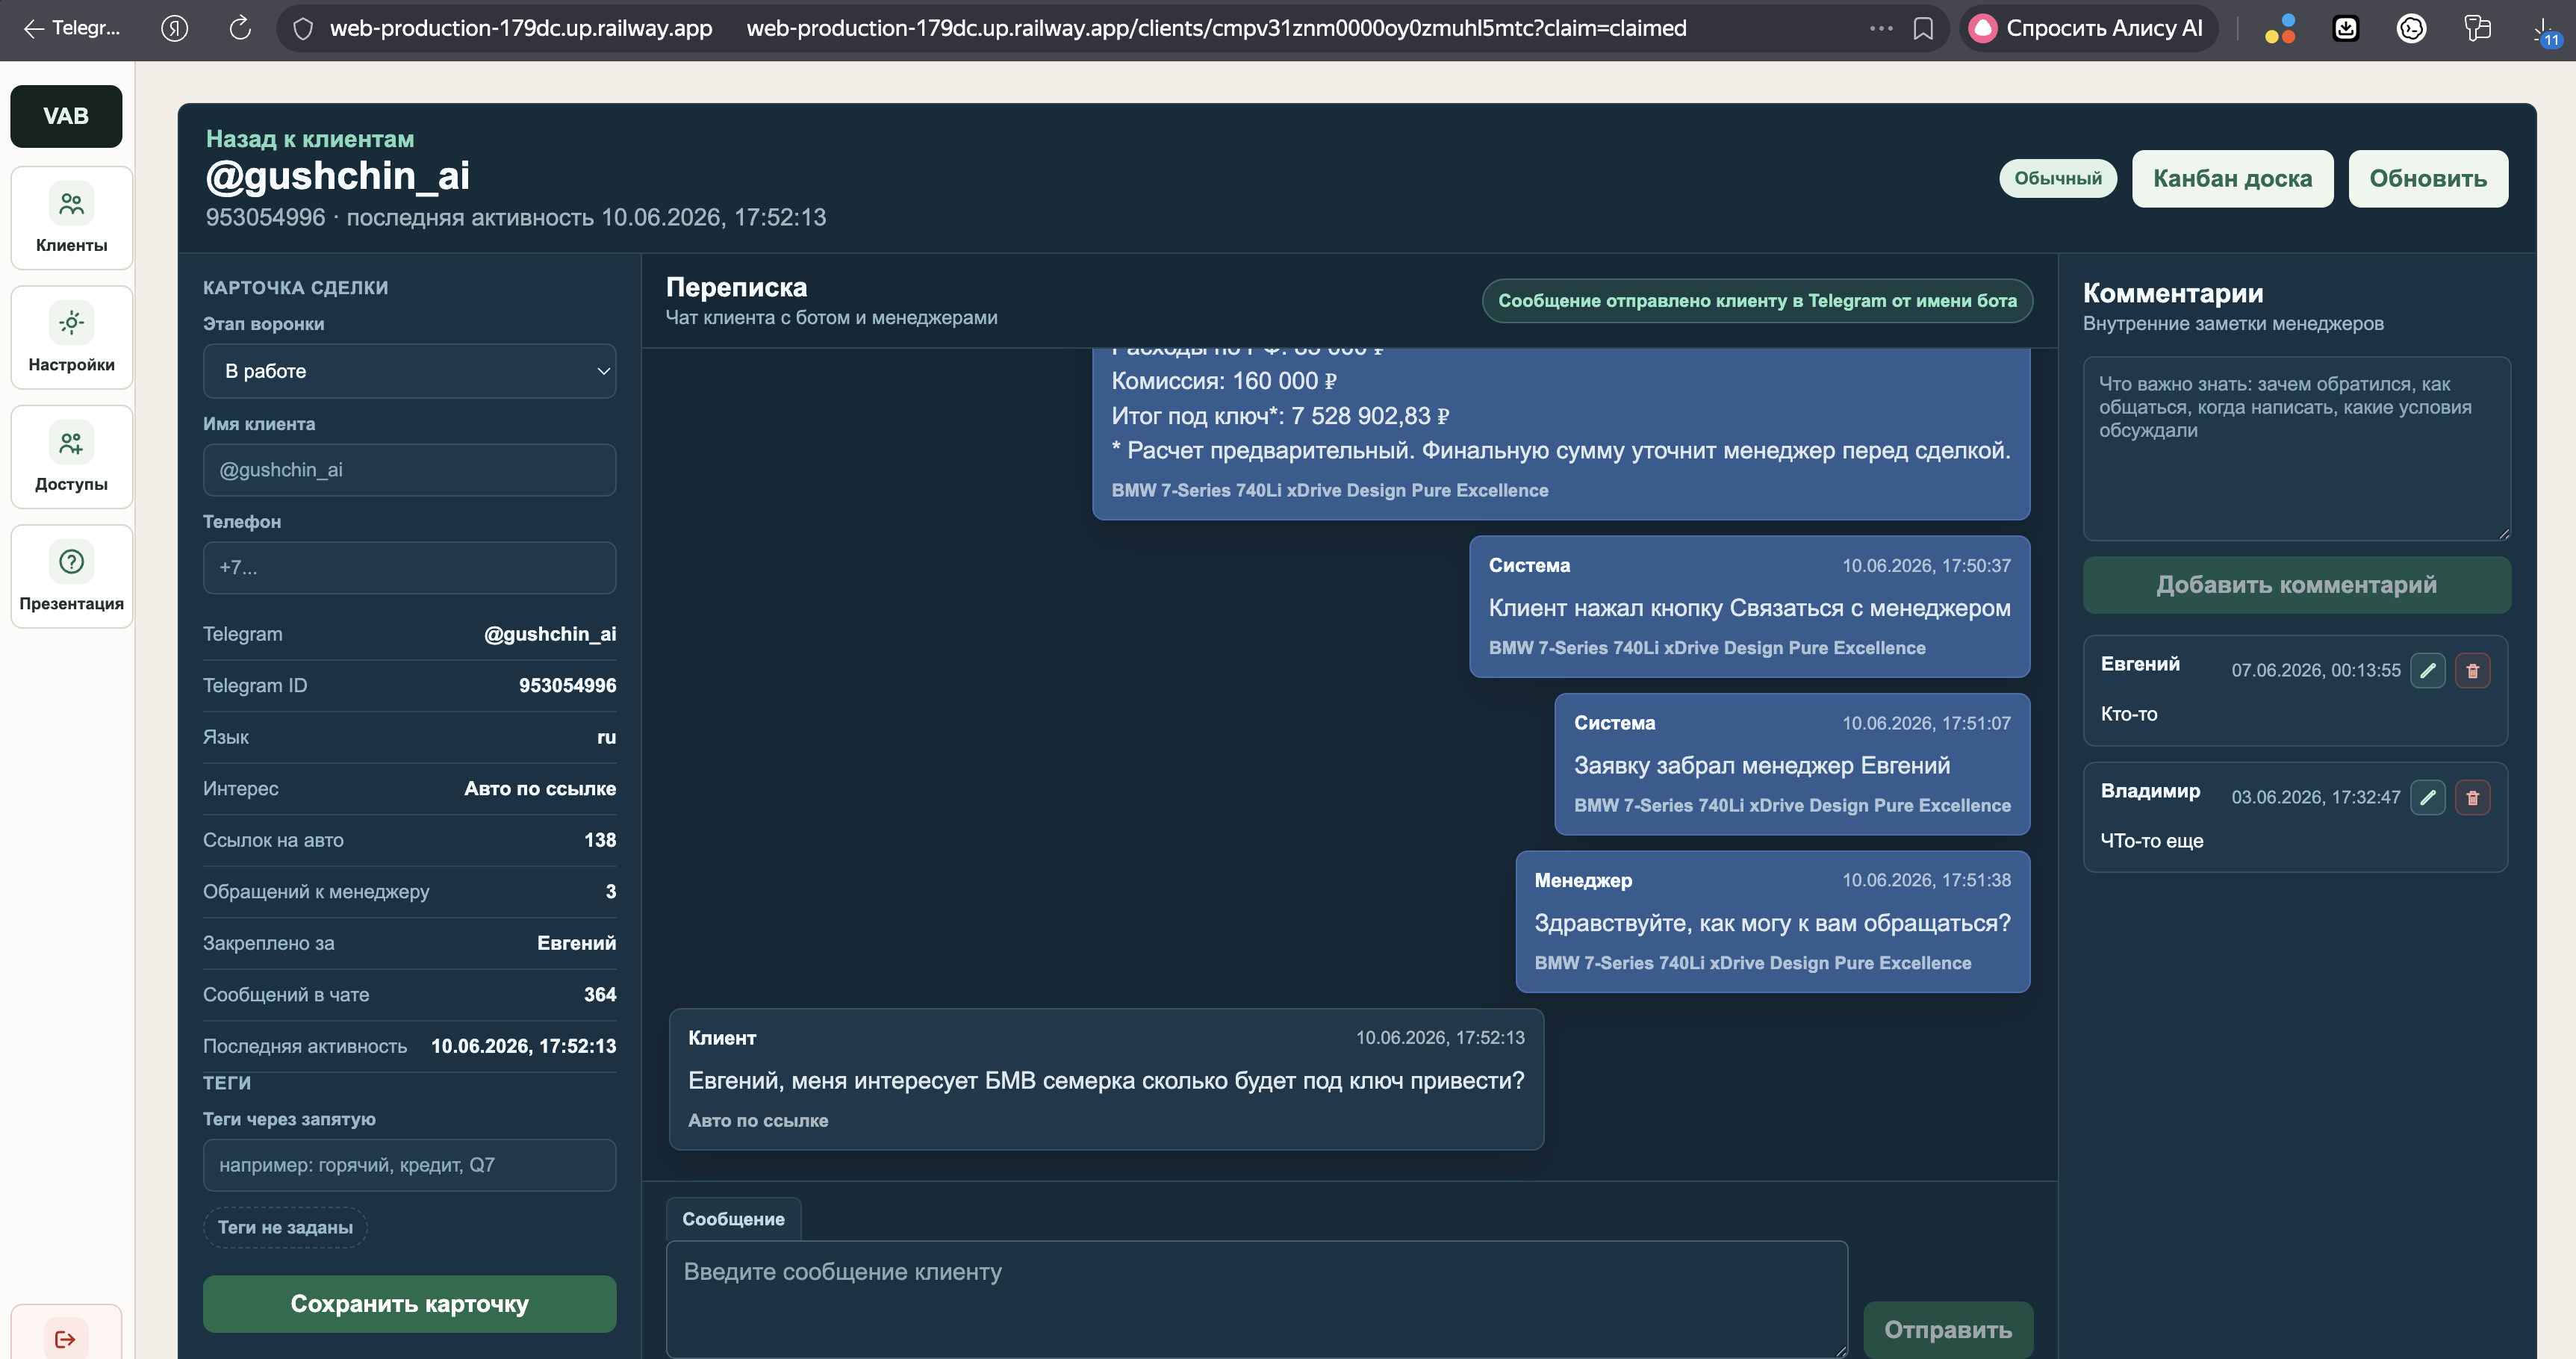The height and width of the screenshot is (1359, 2576).
Task: Go back via Назад к клиентам link
Action: click(310, 139)
